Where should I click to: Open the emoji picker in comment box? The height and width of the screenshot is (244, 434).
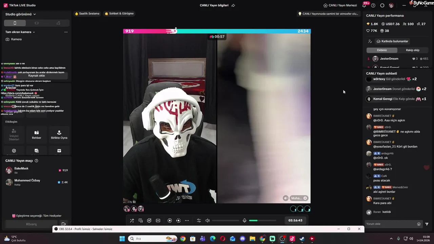pos(419,224)
